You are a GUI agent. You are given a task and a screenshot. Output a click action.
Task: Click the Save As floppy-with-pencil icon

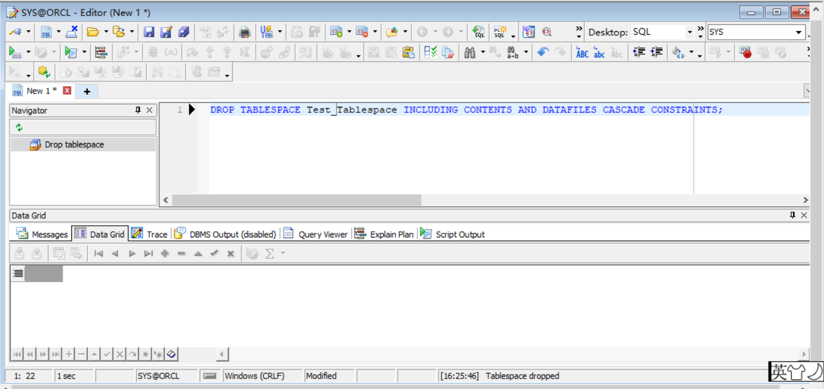(166, 32)
